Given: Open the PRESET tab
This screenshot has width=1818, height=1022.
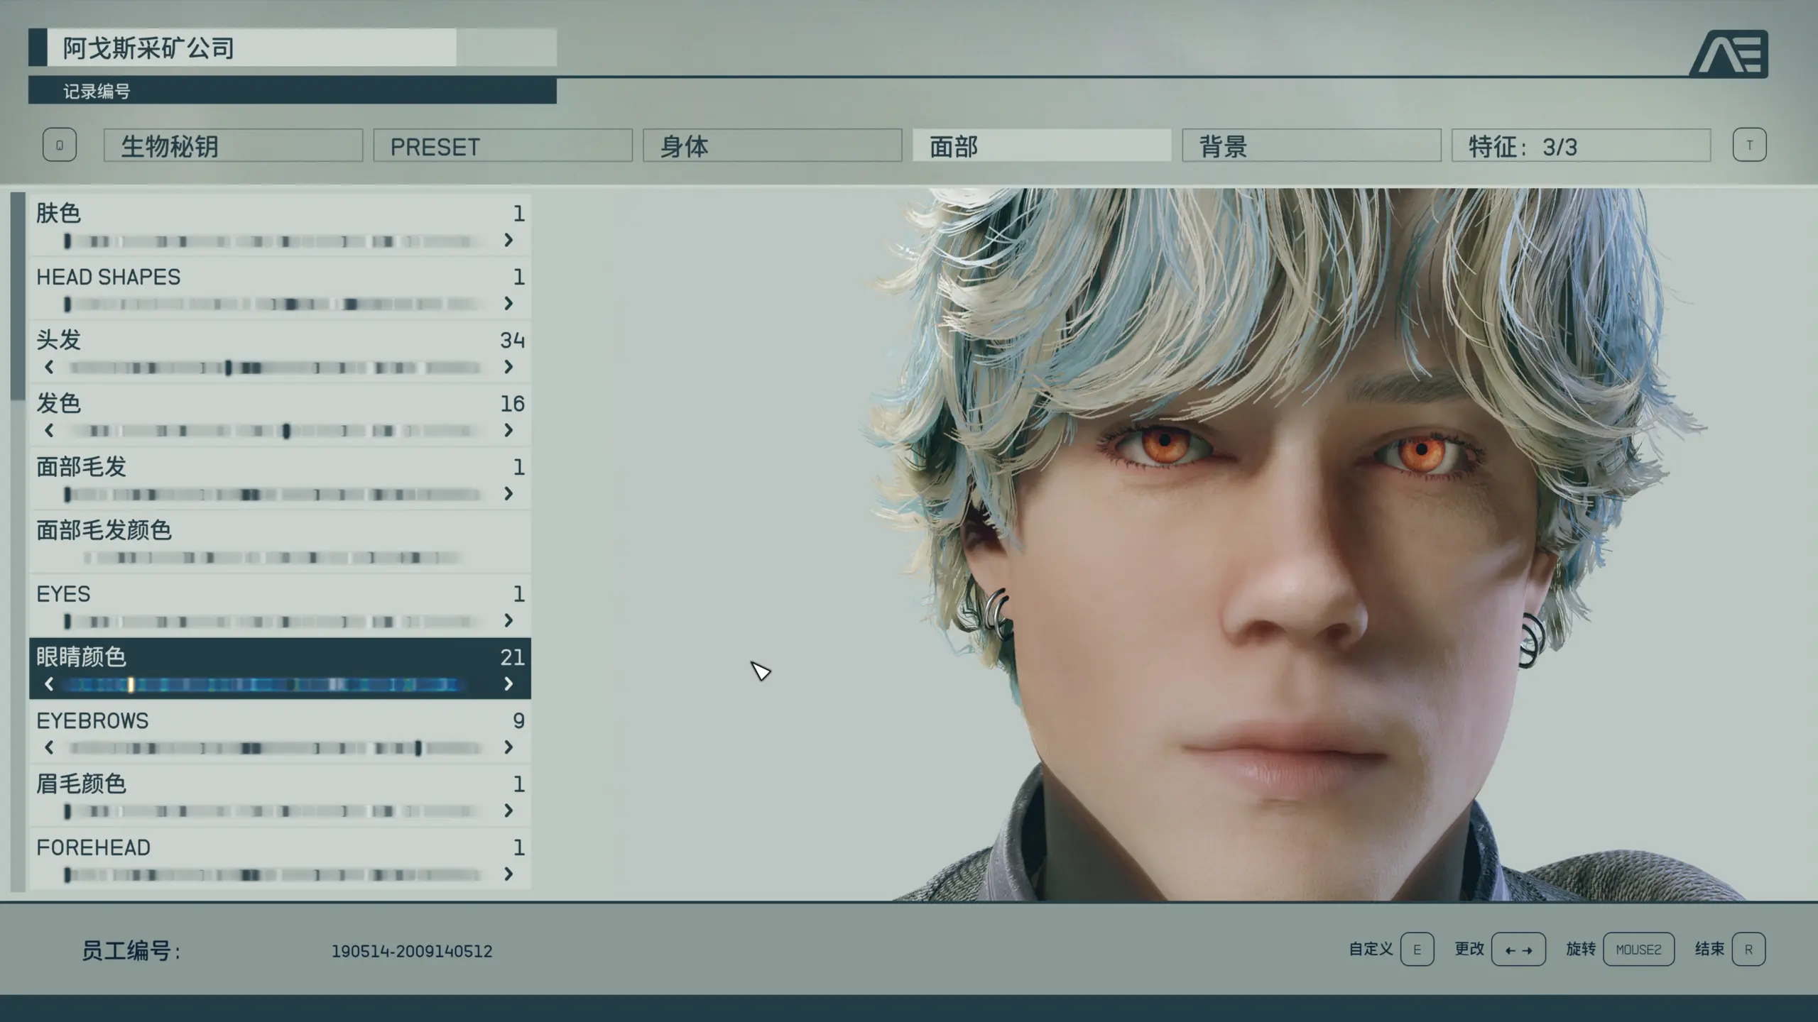Looking at the screenshot, I should pyautogui.click(x=502, y=146).
